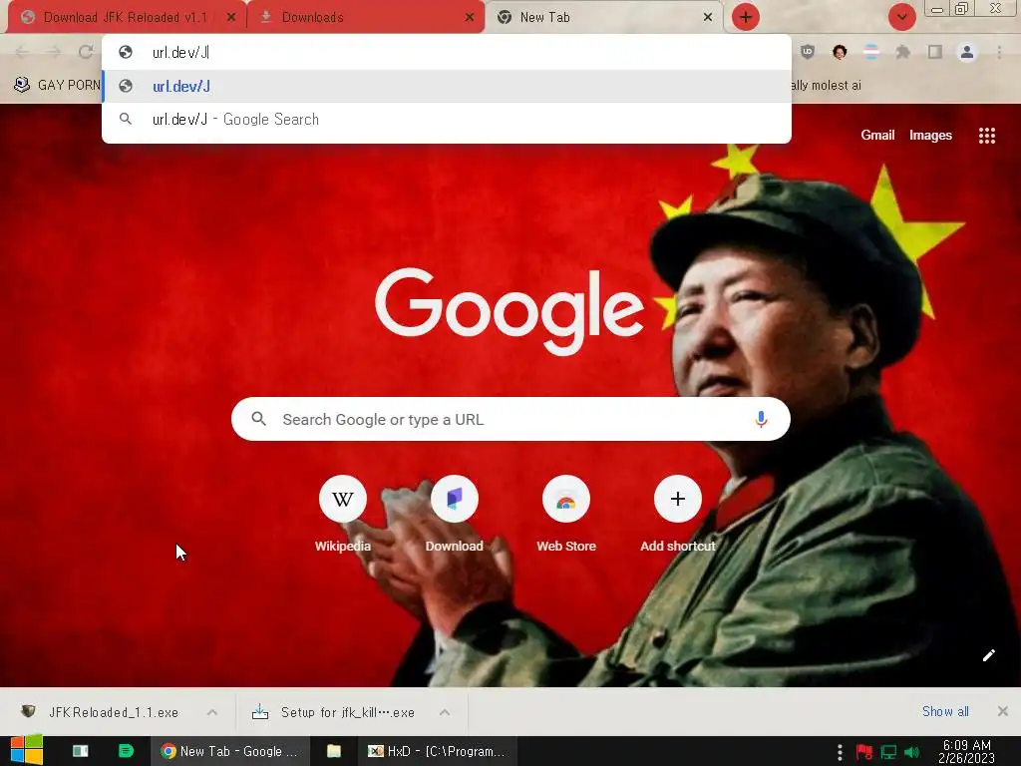The image size is (1021, 766).
Task: Click Show all downloads link
Action: [x=945, y=711]
